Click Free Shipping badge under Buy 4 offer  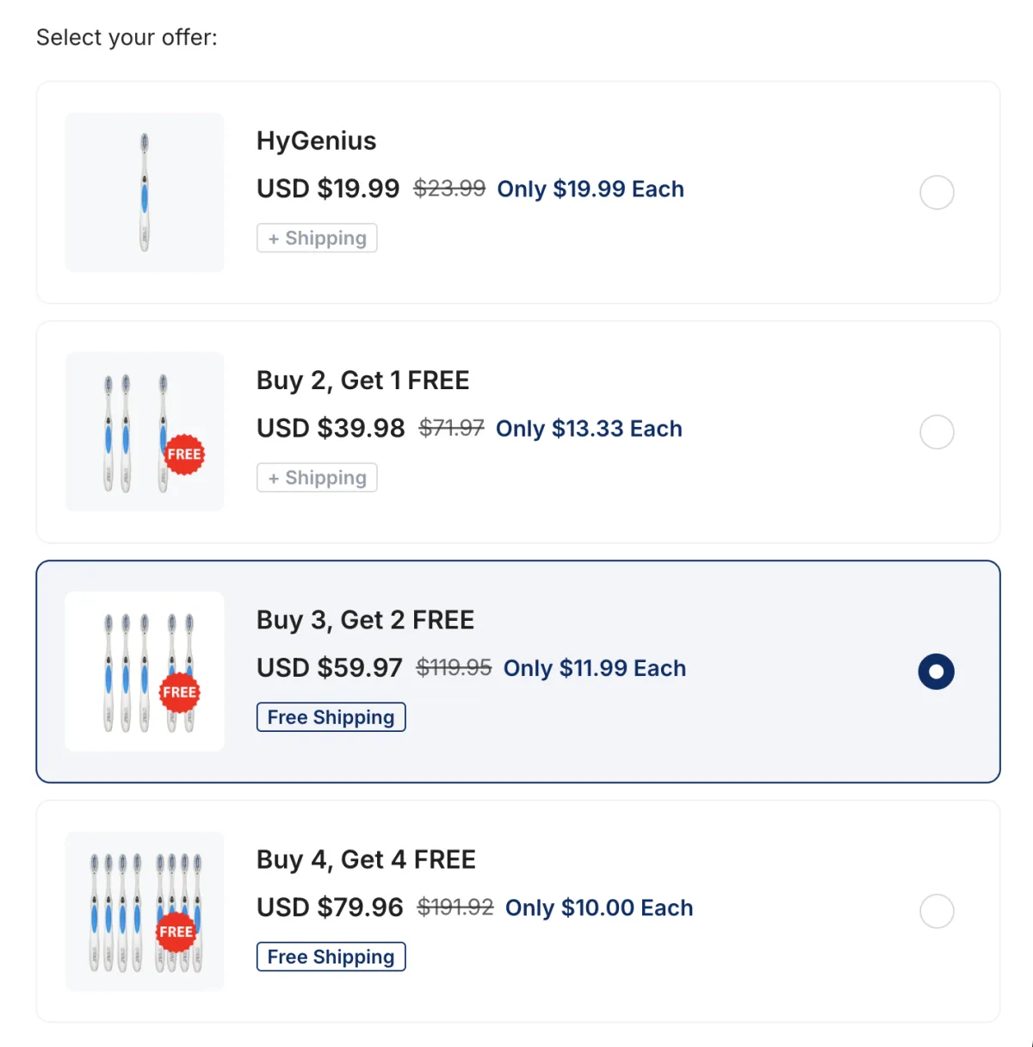331,957
